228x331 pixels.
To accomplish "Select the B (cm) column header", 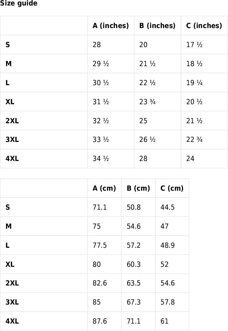I will pyautogui.click(x=138, y=188).
